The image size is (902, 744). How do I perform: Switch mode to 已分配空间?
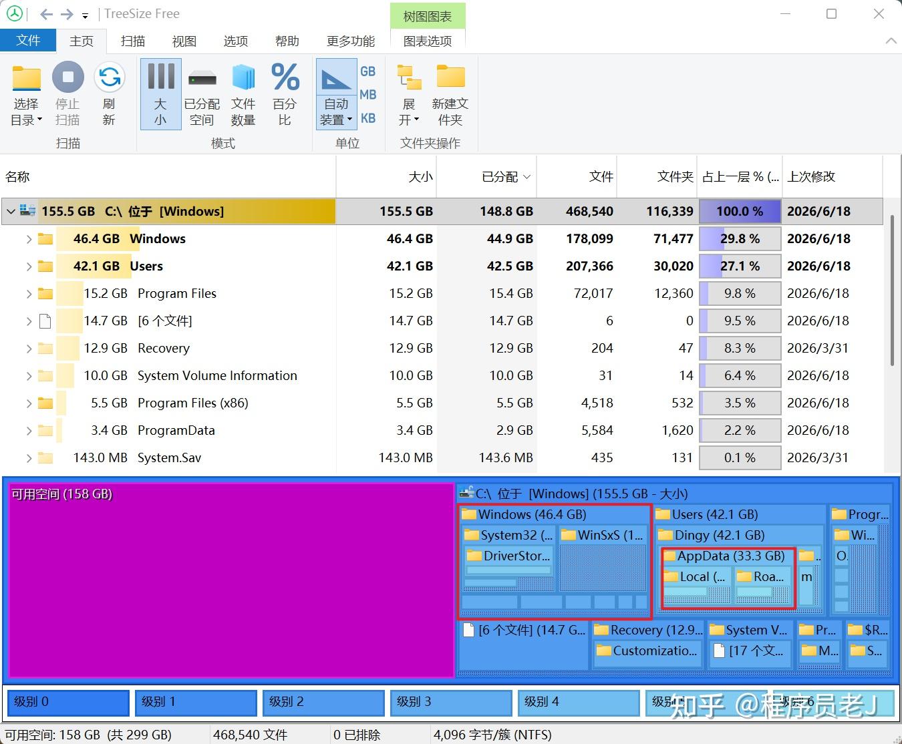[202, 94]
